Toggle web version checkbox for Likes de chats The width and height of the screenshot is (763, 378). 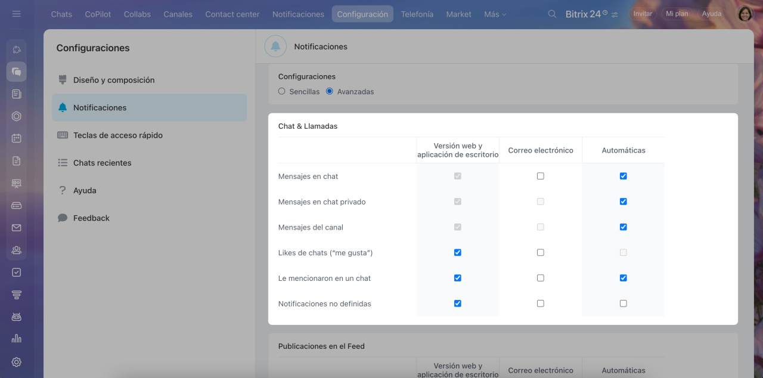pos(457,252)
